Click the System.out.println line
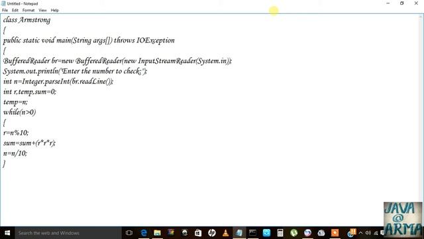Screen dimensions: 424x239 pos(75,71)
